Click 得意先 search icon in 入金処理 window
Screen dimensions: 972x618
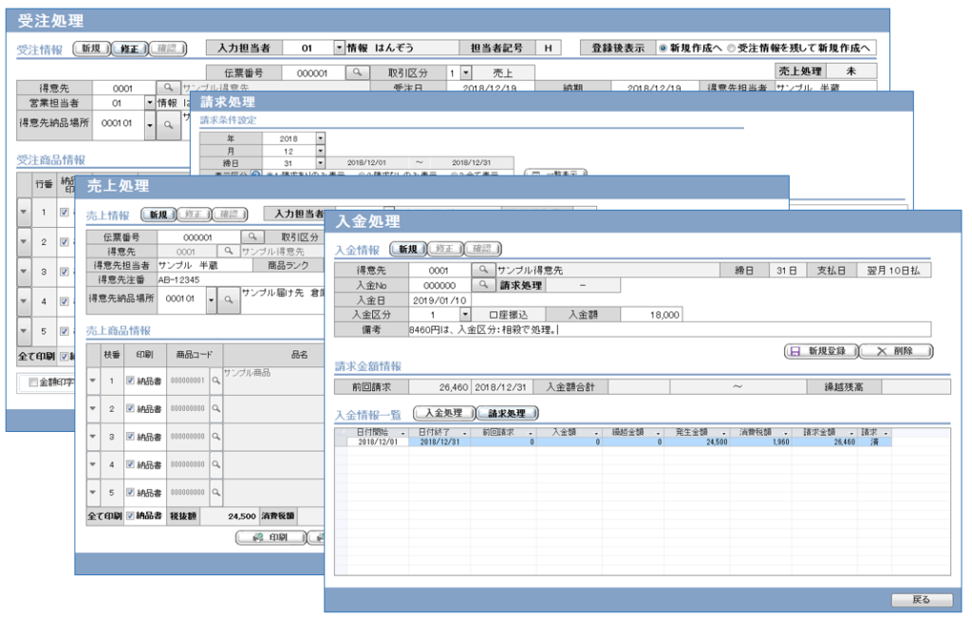(x=483, y=270)
